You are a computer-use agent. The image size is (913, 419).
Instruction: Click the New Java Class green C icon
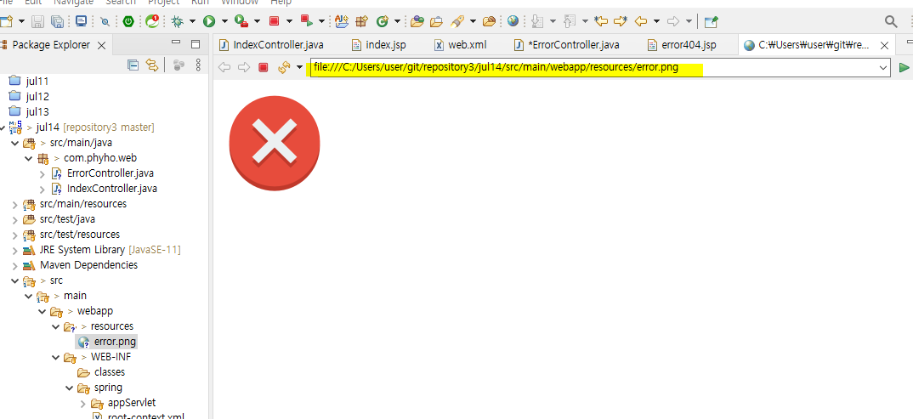coord(382,21)
